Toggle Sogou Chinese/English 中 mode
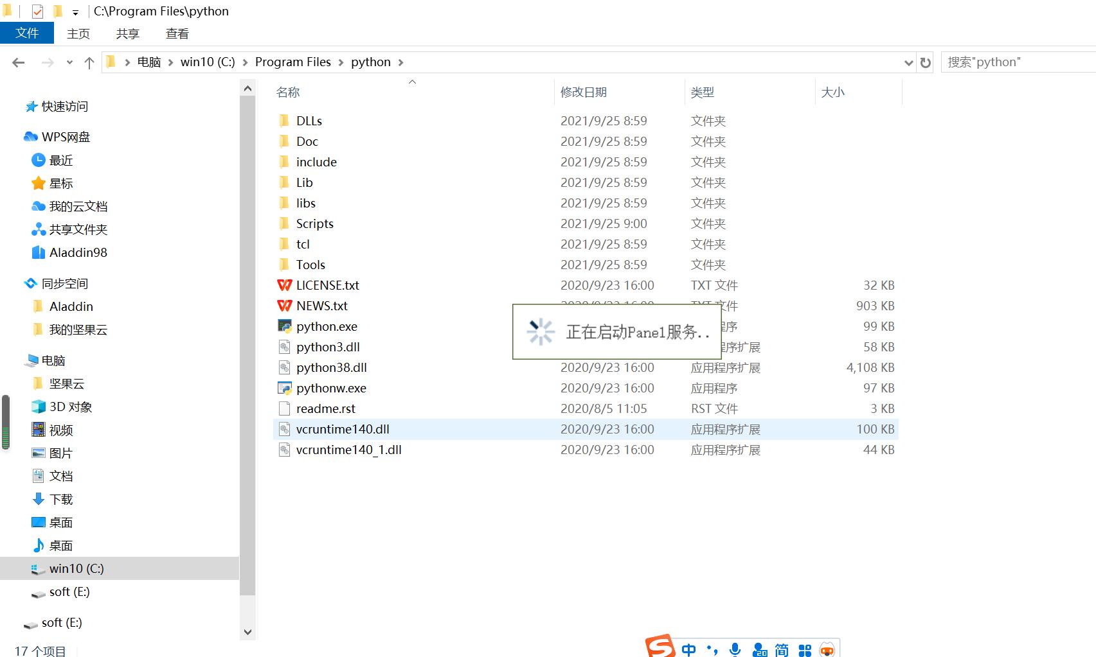The width and height of the screenshot is (1096, 657). tap(688, 650)
